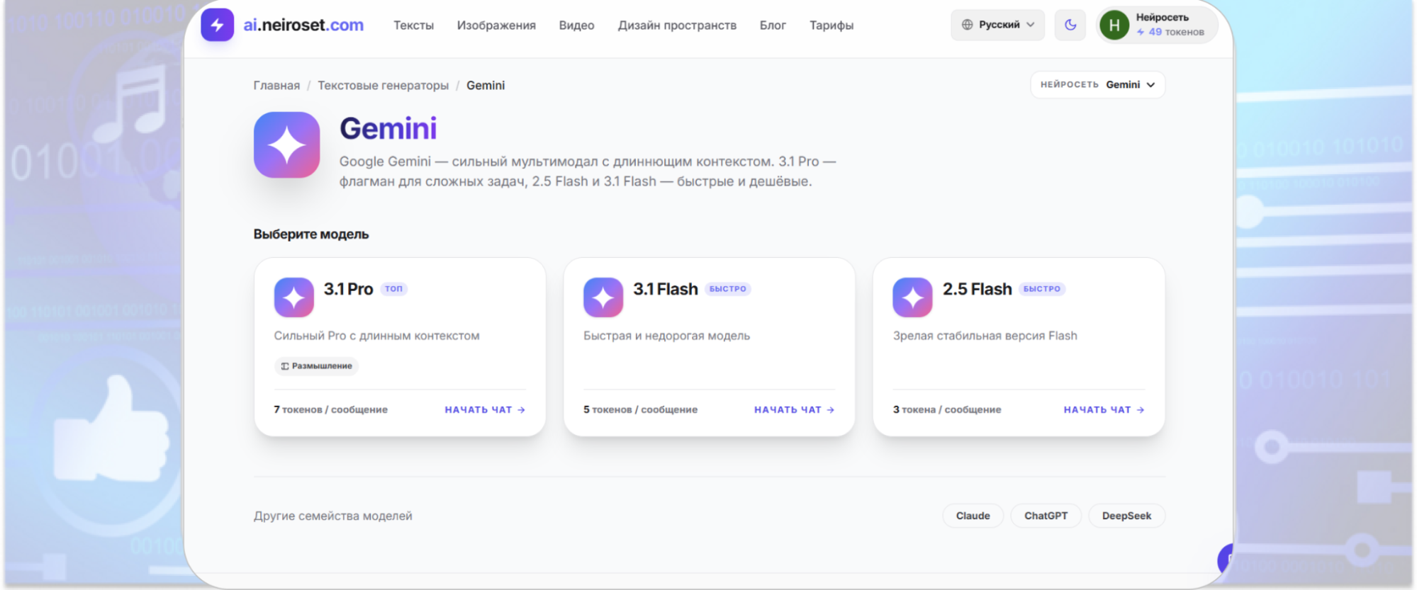Click the Размышление badge on 3.1 Pro
The image size is (1417, 590).
316,366
